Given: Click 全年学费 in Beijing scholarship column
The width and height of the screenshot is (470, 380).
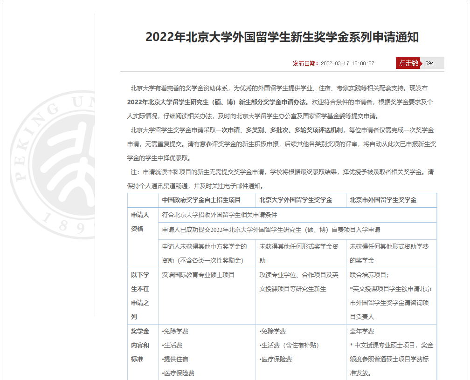Looking at the screenshot, I should (362, 331).
